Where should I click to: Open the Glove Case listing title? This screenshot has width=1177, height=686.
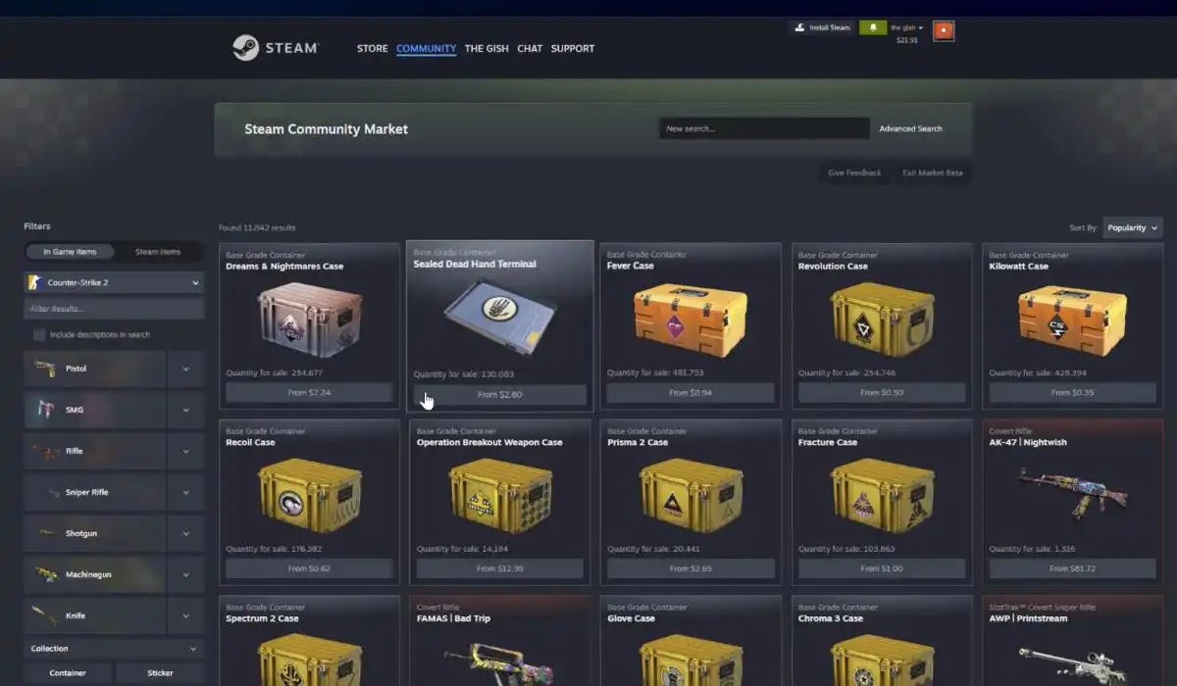631,618
